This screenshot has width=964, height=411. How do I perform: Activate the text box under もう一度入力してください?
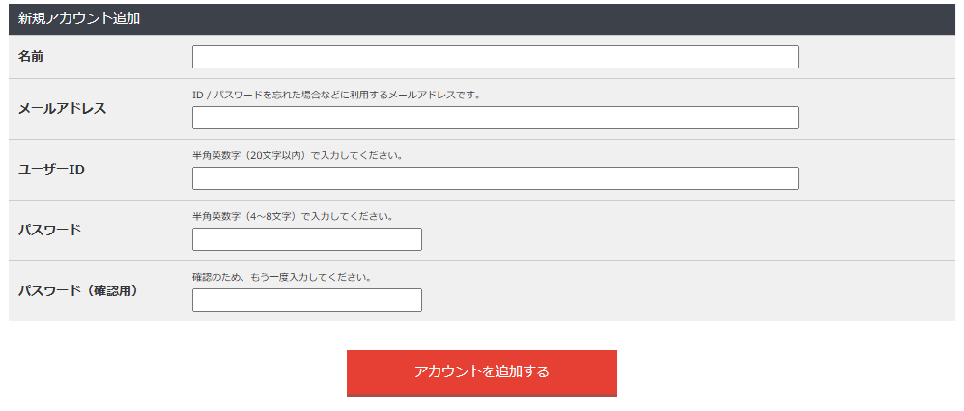pyautogui.click(x=307, y=300)
